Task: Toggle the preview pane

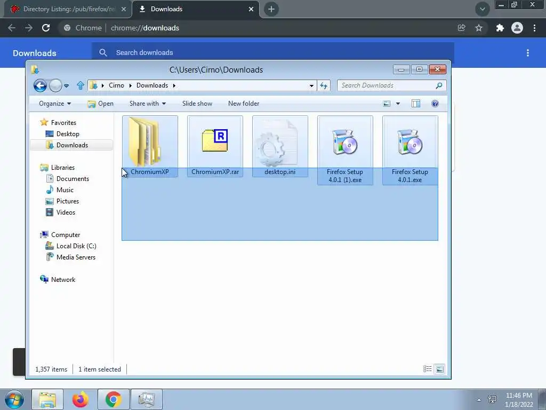Action: [416, 104]
